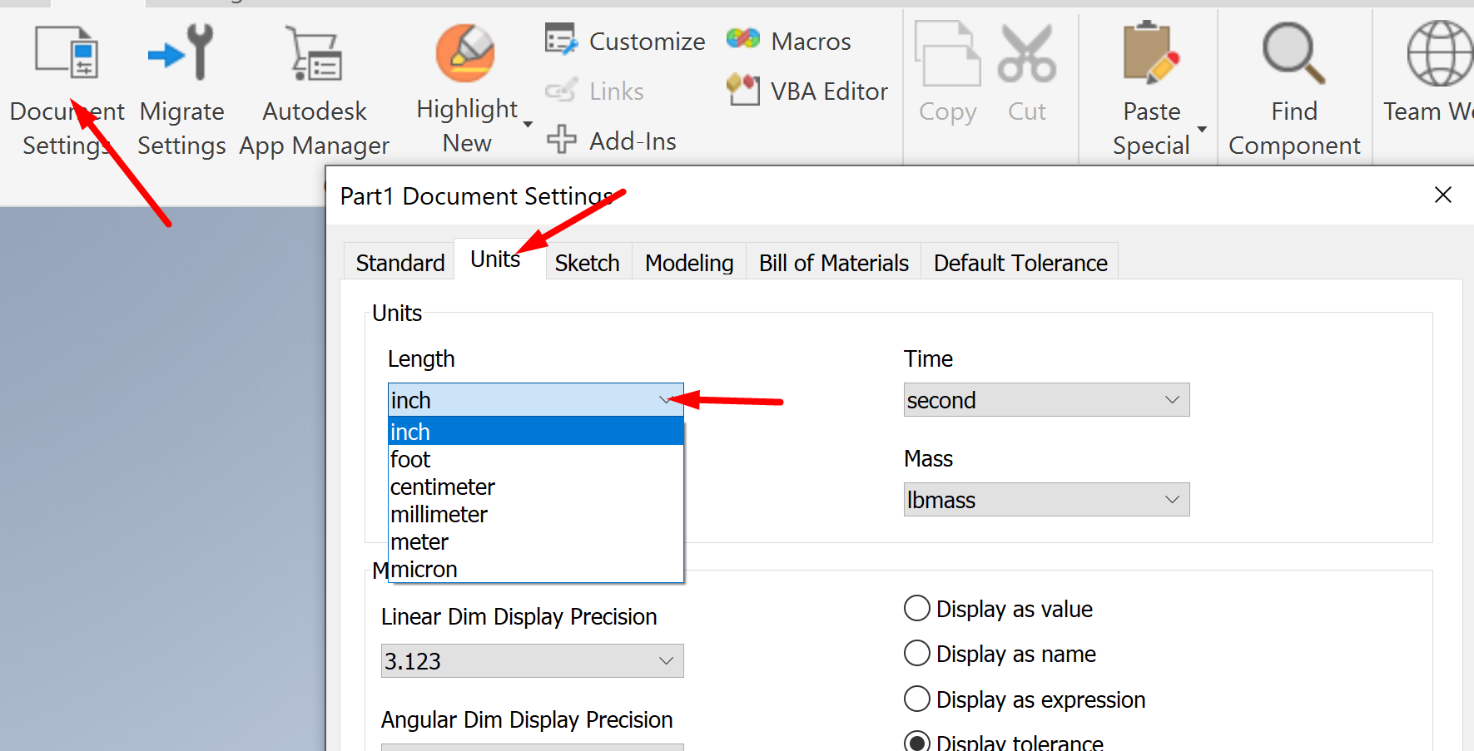Choose Display as name option
Image resolution: width=1474 pixels, height=751 pixels.
click(916, 653)
